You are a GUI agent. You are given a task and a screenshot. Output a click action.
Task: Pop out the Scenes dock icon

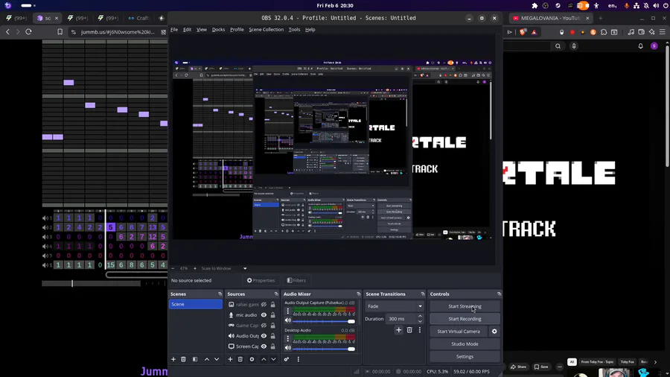tap(220, 294)
